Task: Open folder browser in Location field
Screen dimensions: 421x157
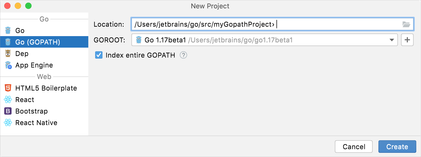Action: [406, 24]
